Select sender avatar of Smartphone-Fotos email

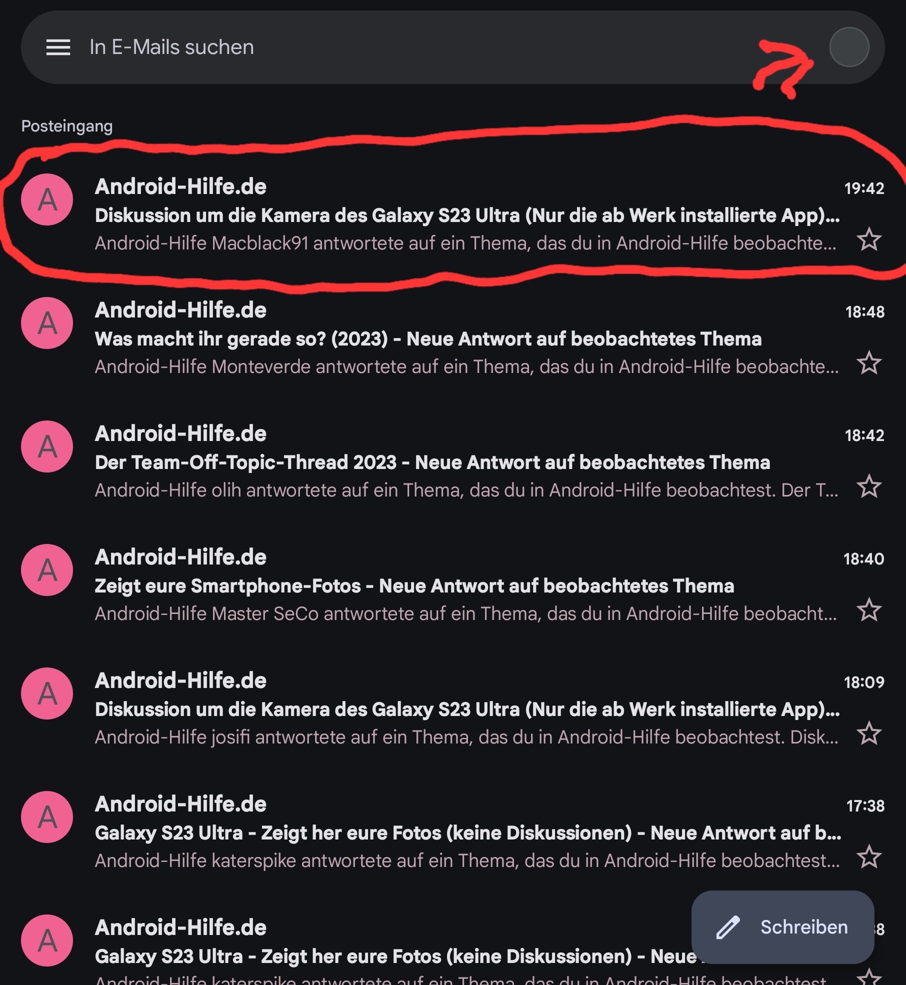tap(47, 570)
